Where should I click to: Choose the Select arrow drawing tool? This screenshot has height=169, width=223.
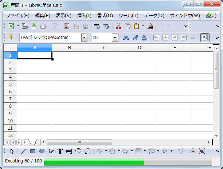point(12,151)
